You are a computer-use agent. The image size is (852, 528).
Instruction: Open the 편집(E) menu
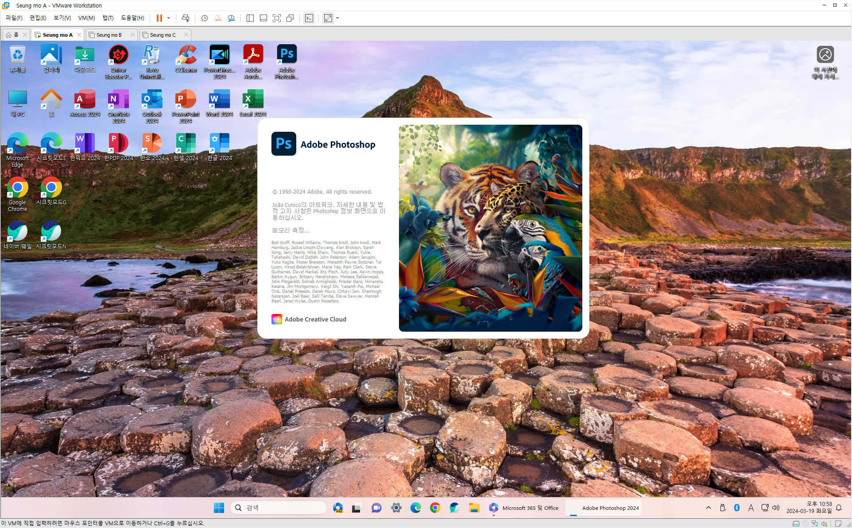point(38,18)
